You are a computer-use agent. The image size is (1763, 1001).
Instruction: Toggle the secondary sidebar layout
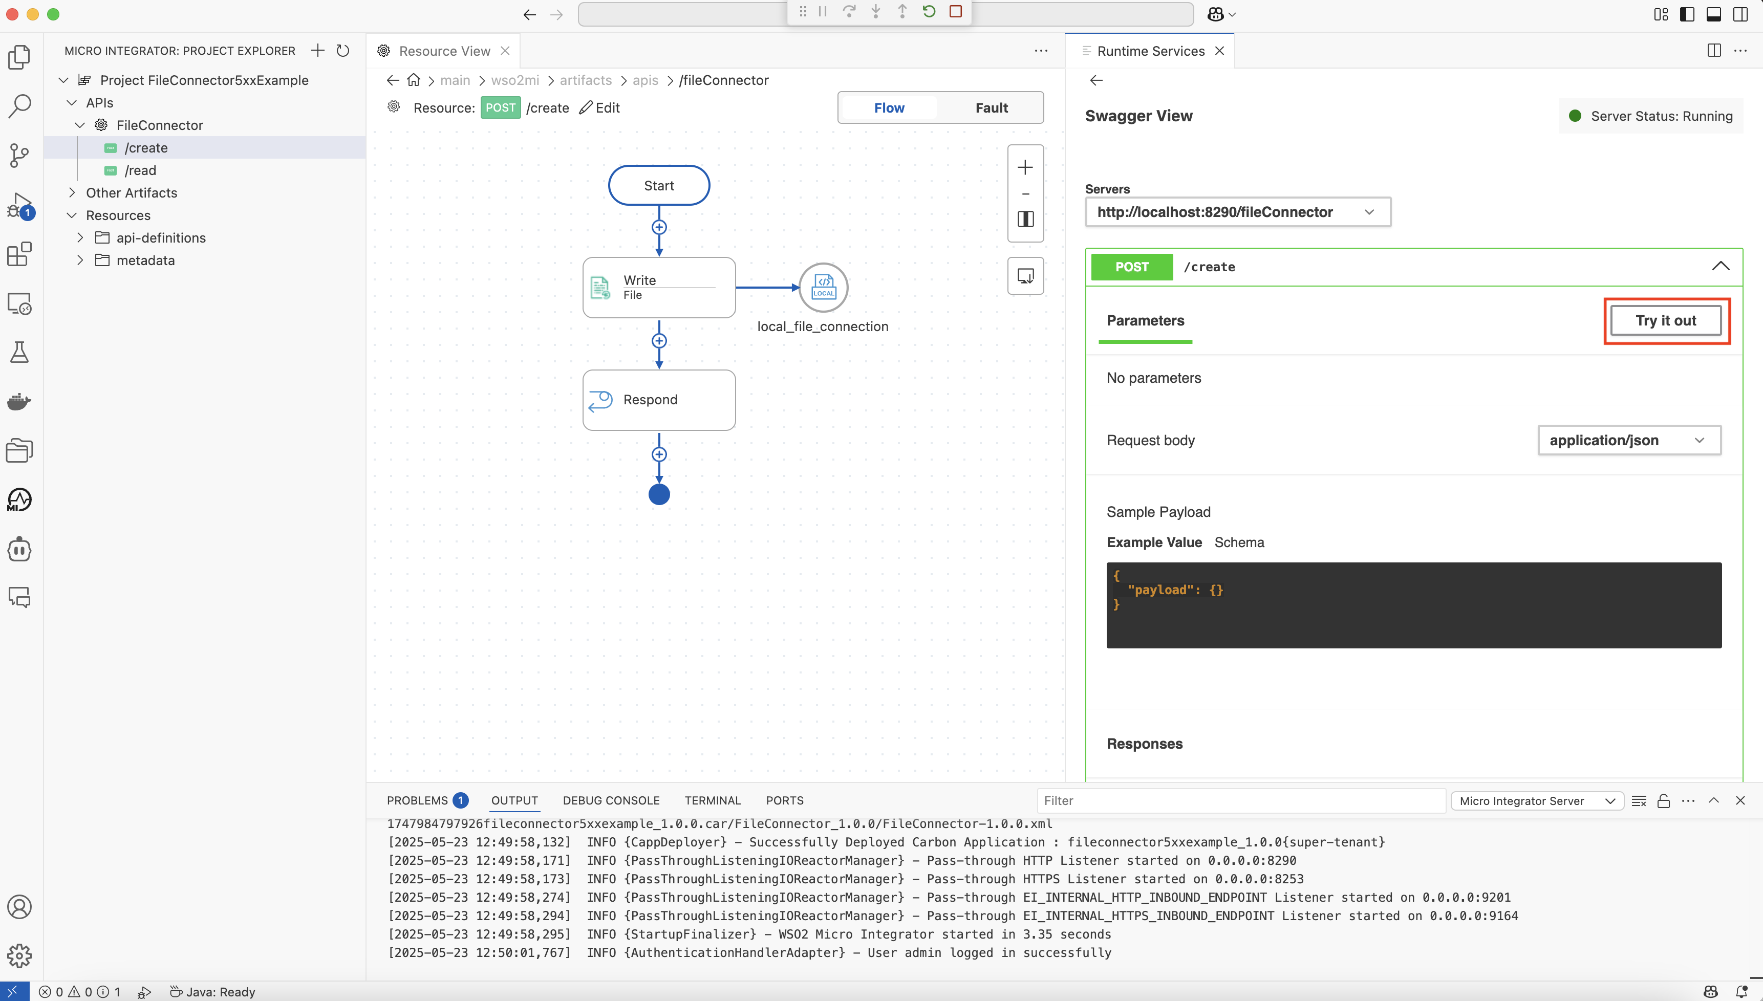(x=1740, y=14)
